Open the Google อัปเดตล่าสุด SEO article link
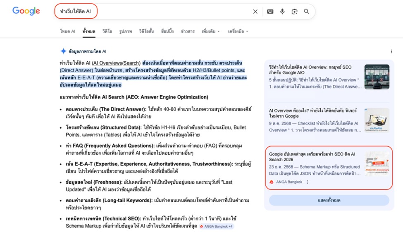Viewport: 403px width, 237px height. [312, 157]
